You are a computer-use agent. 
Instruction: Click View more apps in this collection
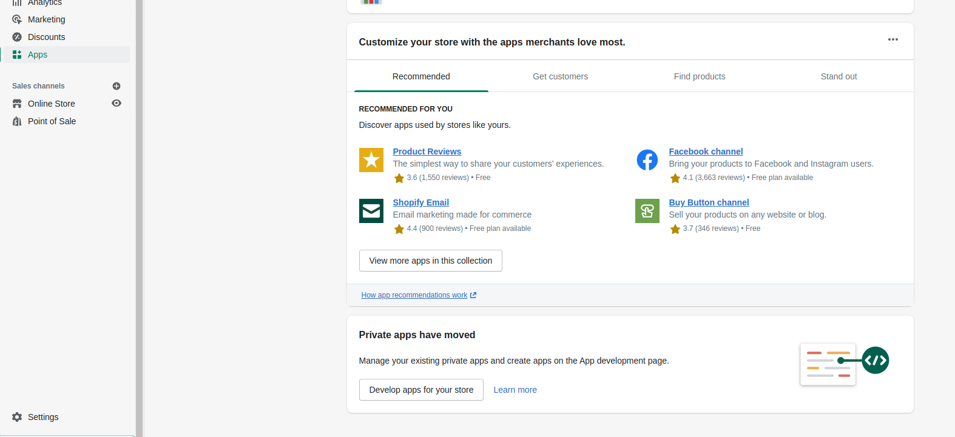431,261
